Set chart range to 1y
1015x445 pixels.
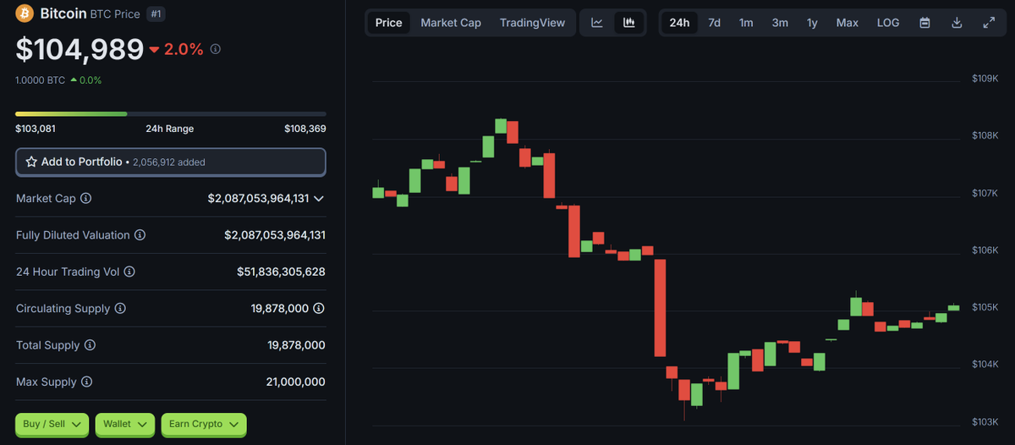[x=812, y=23]
